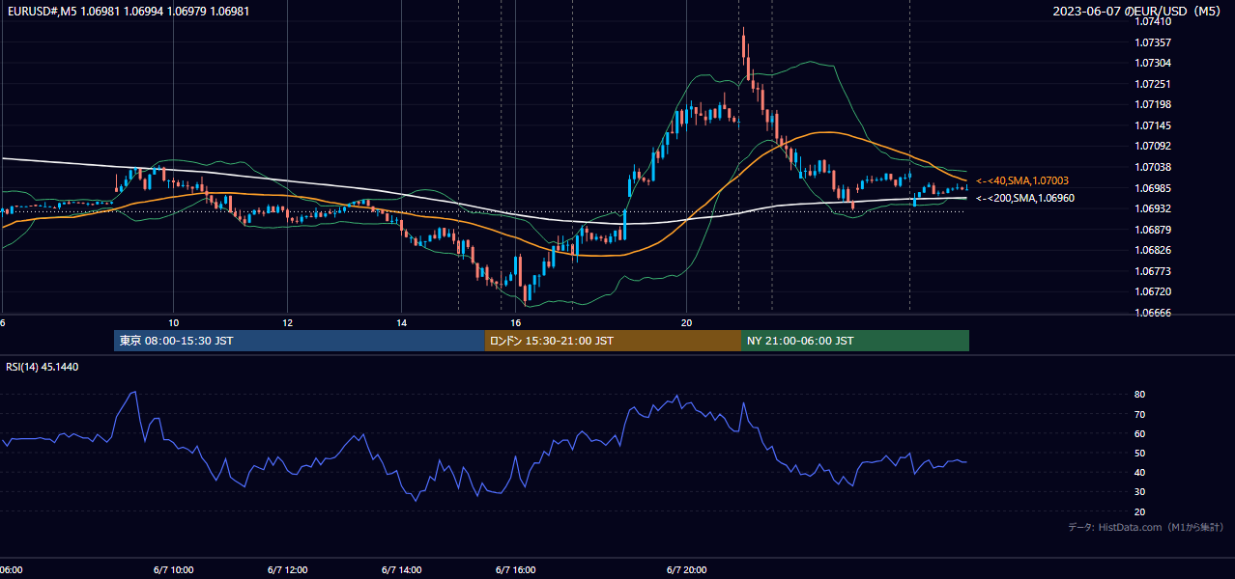Click price axis label 1.06985
The width and height of the screenshot is (1235, 579).
[1154, 188]
